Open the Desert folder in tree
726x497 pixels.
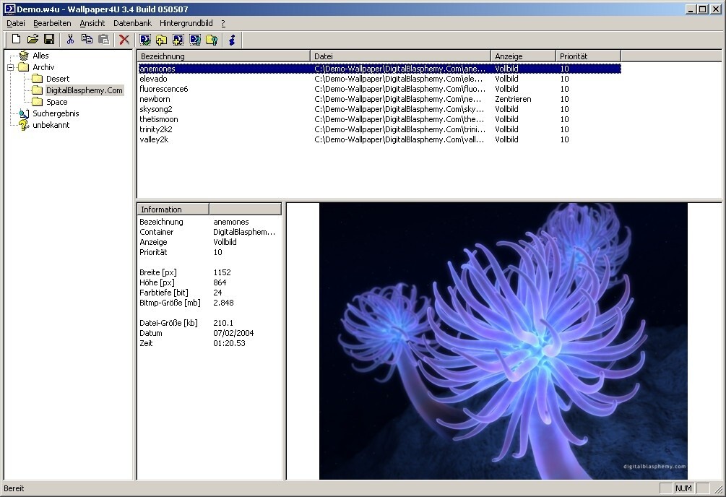[x=57, y=79]
